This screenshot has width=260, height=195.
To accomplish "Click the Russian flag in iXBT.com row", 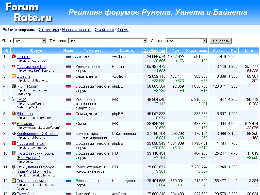I will coord(68,133).
